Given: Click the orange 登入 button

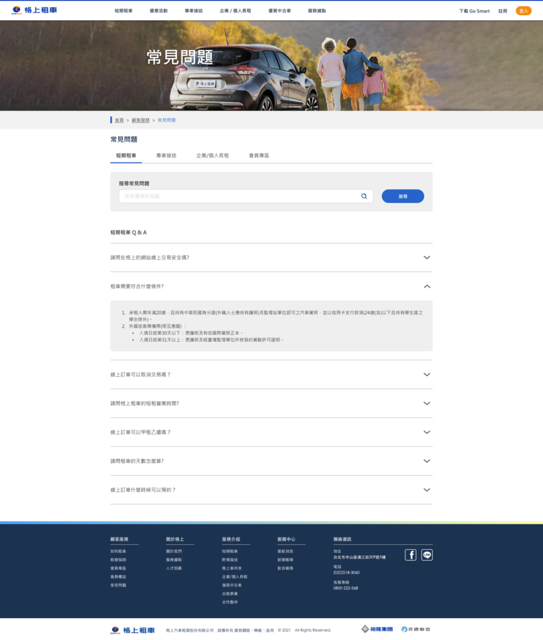Looking at the screenshot, I should pos(523,11).
